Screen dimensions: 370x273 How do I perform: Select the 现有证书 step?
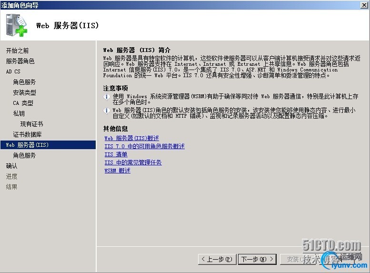pos(31,124)
